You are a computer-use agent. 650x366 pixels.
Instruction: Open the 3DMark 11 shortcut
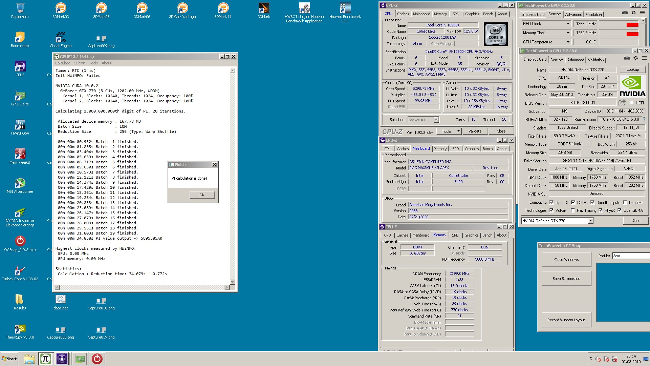point(223,10)
